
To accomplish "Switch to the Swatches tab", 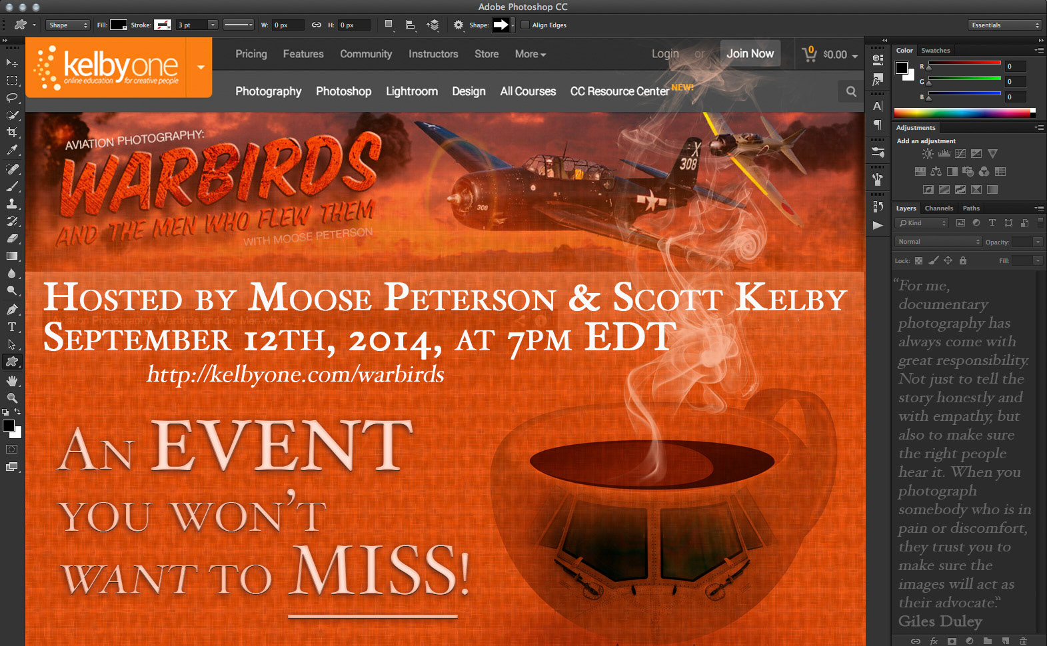I will [936, 51].
